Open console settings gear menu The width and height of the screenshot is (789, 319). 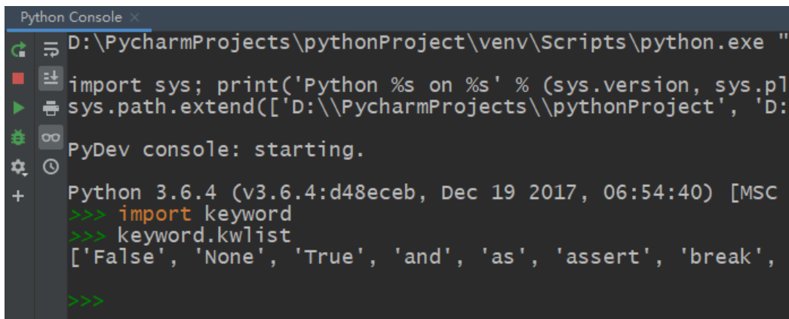[19, 167]
